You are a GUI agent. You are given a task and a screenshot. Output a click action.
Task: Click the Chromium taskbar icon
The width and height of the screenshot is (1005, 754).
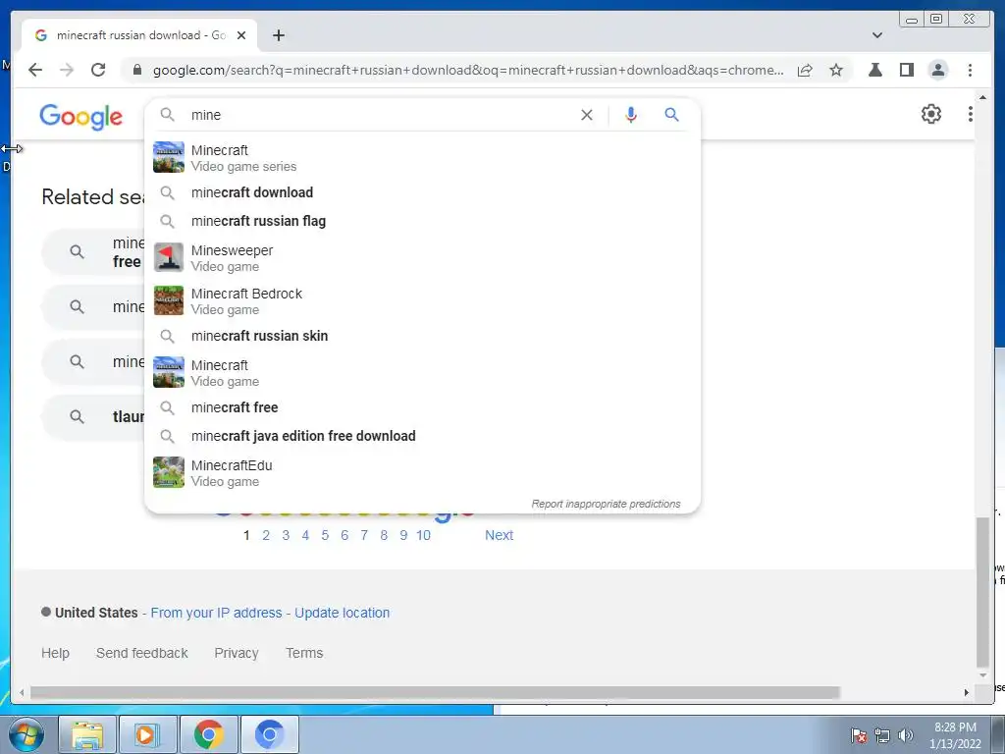269,734
